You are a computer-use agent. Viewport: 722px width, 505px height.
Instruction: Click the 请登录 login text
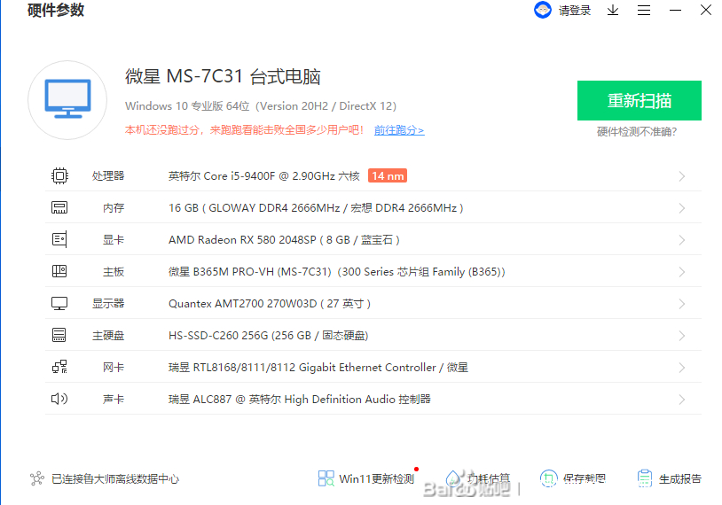(x=575, y=11)
